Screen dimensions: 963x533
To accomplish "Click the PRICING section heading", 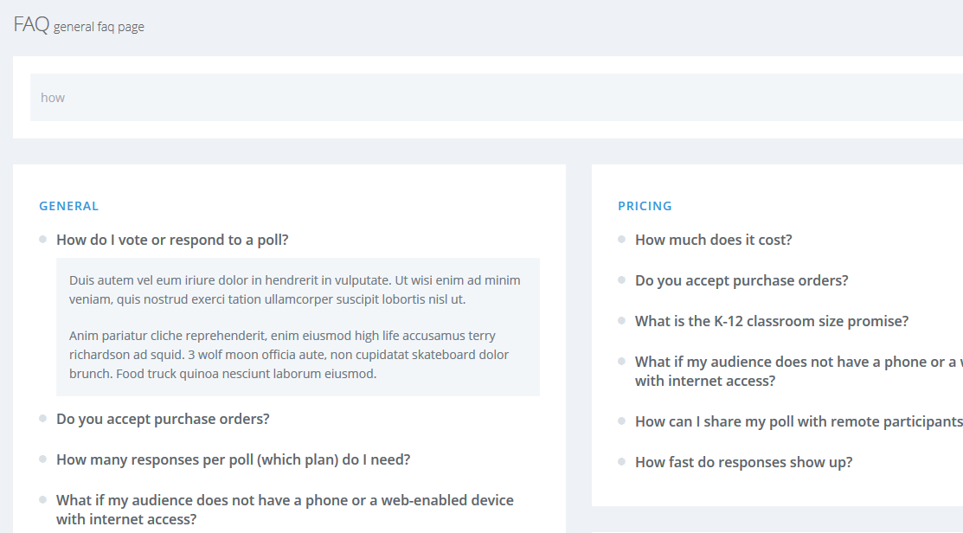I will (645, 206).
